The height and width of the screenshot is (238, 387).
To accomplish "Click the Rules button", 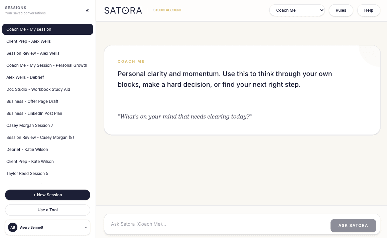I will point(341,10).
